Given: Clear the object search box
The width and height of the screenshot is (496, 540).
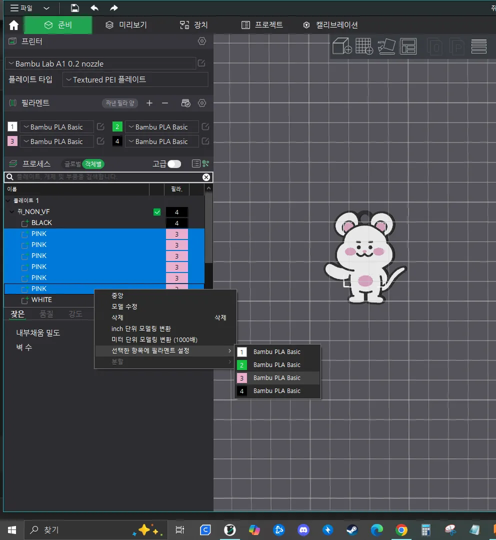Looking at the screenshot, I should point(206,177).
